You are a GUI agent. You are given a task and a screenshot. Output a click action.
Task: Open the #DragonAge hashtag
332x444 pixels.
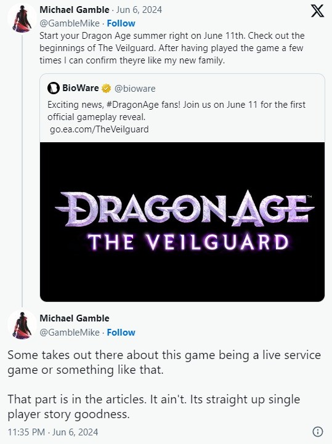coord(132,105)
